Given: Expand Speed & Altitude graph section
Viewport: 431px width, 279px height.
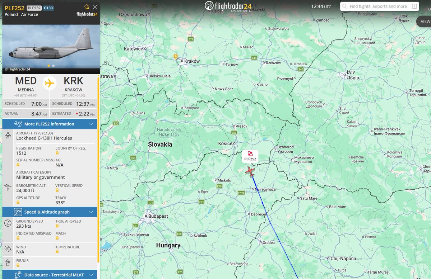Looking at the screenshot, I should click(x=50, y=212).
